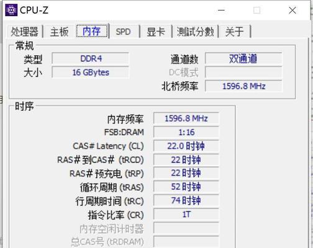Click the CAS# Latency 22.0 时钟 value

pos(186,146)
